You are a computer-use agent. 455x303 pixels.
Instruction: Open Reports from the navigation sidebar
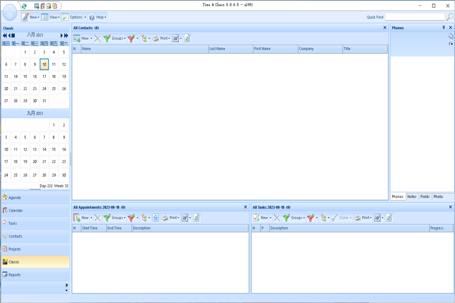(x=14, y=275)
